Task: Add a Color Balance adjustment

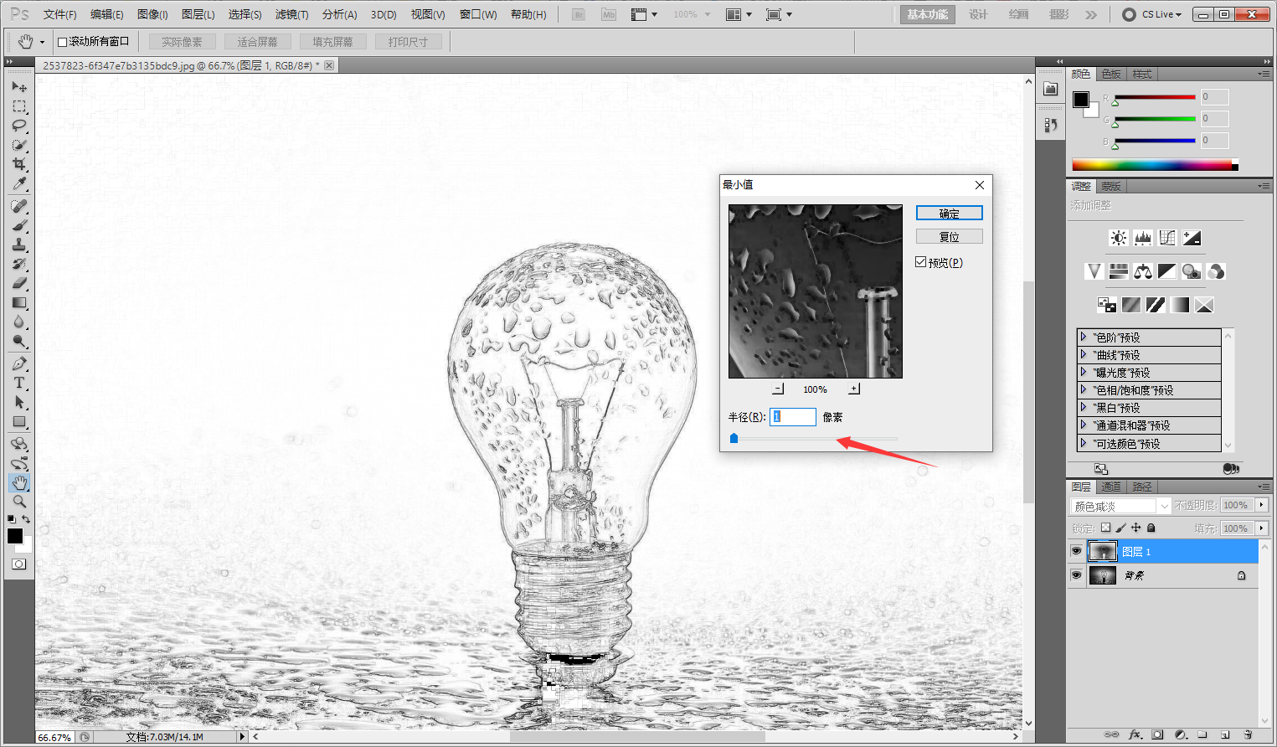Action: tap(1143, 271)
